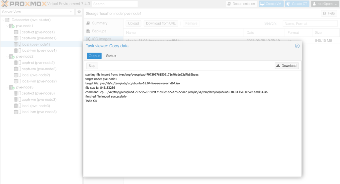The image size is (340, 184).
Task: Select local-lvm (pve-node3) in the tree
Action: (39, 112)
